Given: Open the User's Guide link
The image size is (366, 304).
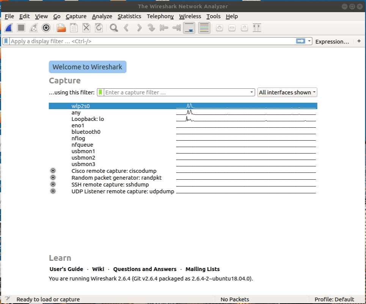Looking at the screenshot, I should [66, 269].
